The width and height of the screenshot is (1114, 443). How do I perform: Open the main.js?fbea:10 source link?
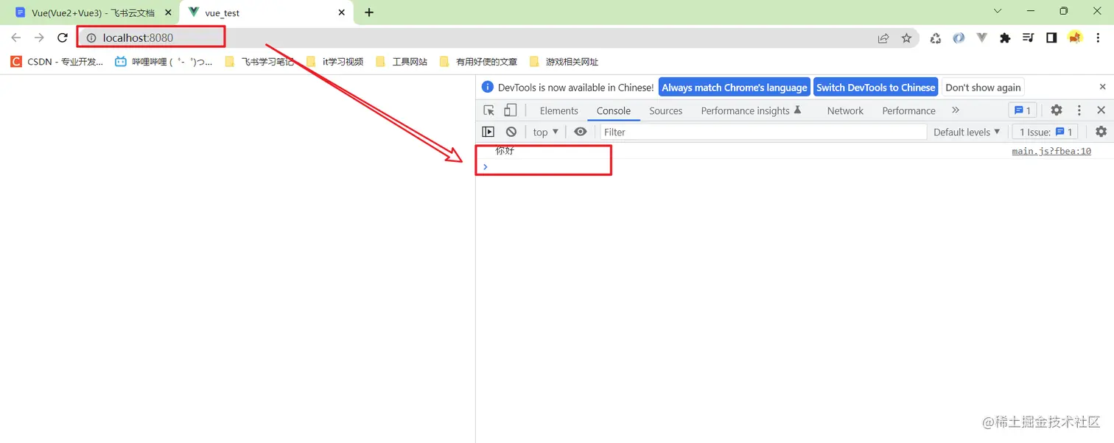(x=1051, y=151)
